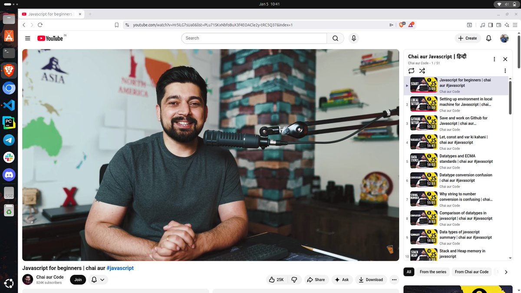
Task: Open a new browser tab
Action: (x=90, y=14)
